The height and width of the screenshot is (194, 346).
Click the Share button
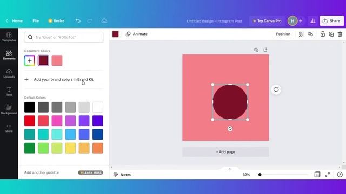pyautogui.click(x=331, y=21)
